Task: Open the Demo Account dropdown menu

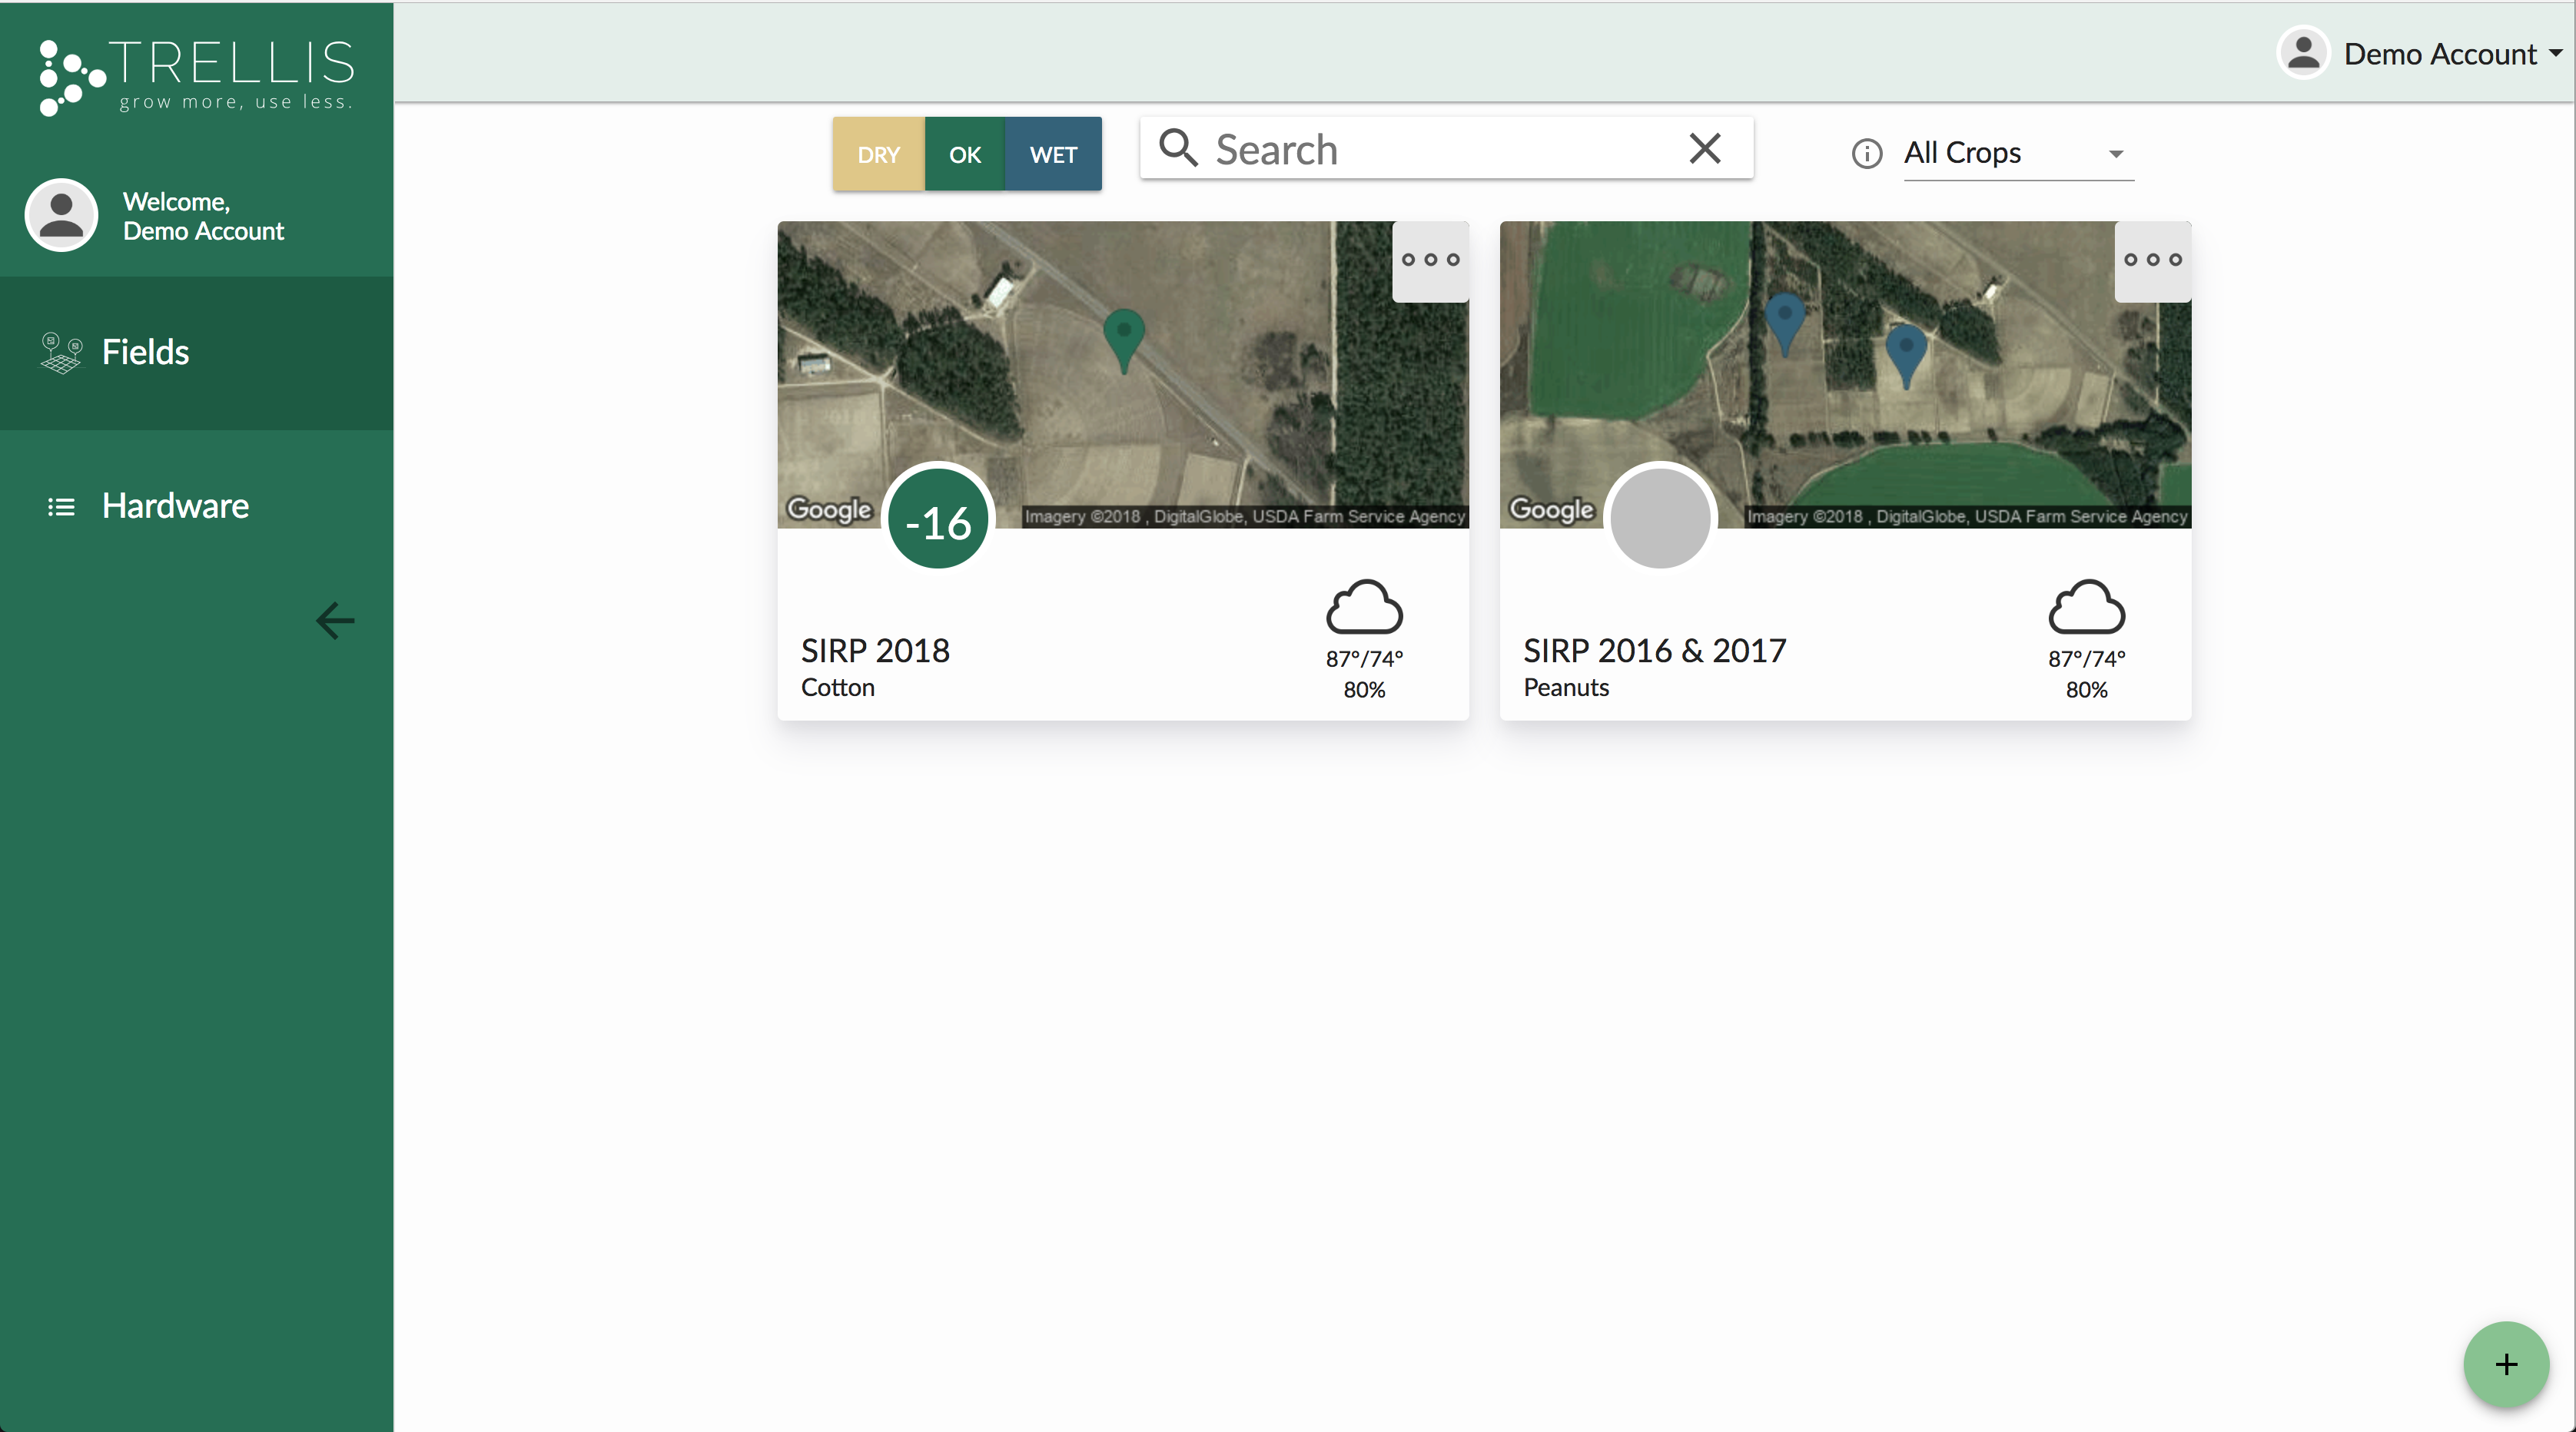Action: click(2422, 53)
